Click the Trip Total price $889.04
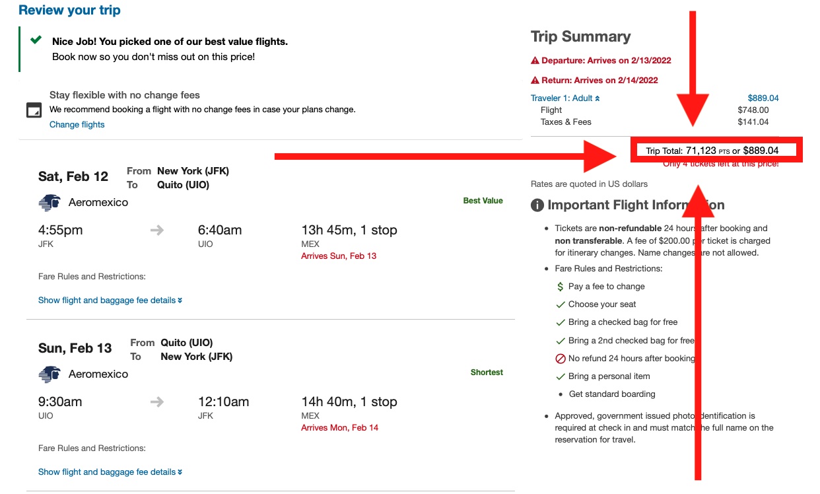Screen dimensions: 820x494 click(x=761, y=151)
